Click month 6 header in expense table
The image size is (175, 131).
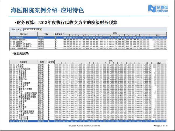[98, 63]
